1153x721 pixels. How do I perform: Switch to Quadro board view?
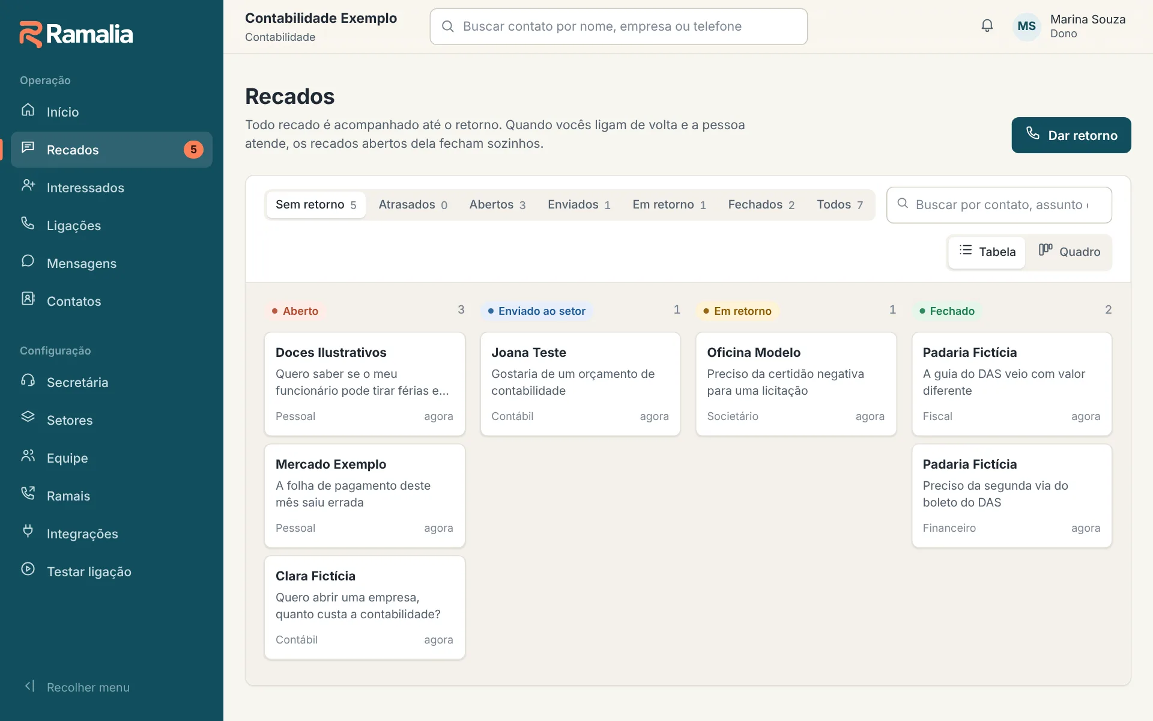point(1070,252)
